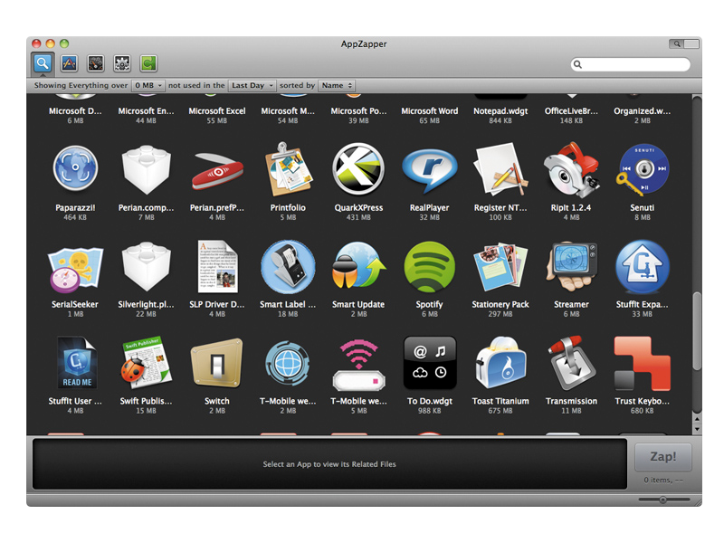Image resolution: width=724 pixels, height=543 pixels.
Task: Select the Senuti app icon
Action: pos(643,169)
